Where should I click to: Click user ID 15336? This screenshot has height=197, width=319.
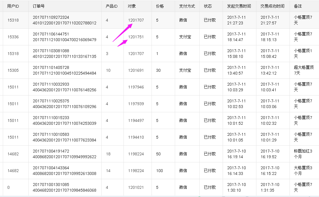click(x=13, y=37)
